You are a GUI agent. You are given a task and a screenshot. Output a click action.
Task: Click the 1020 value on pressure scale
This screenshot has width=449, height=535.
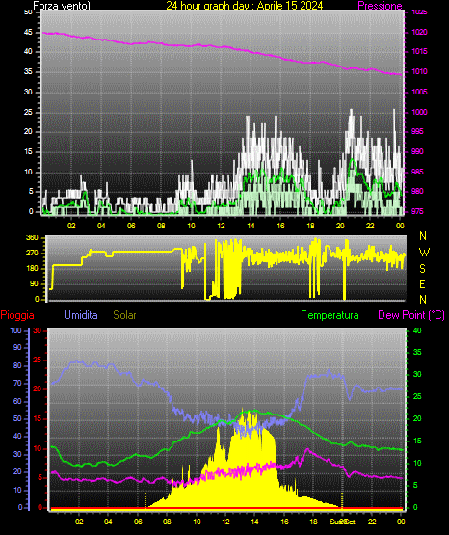(x=420, y=32)
